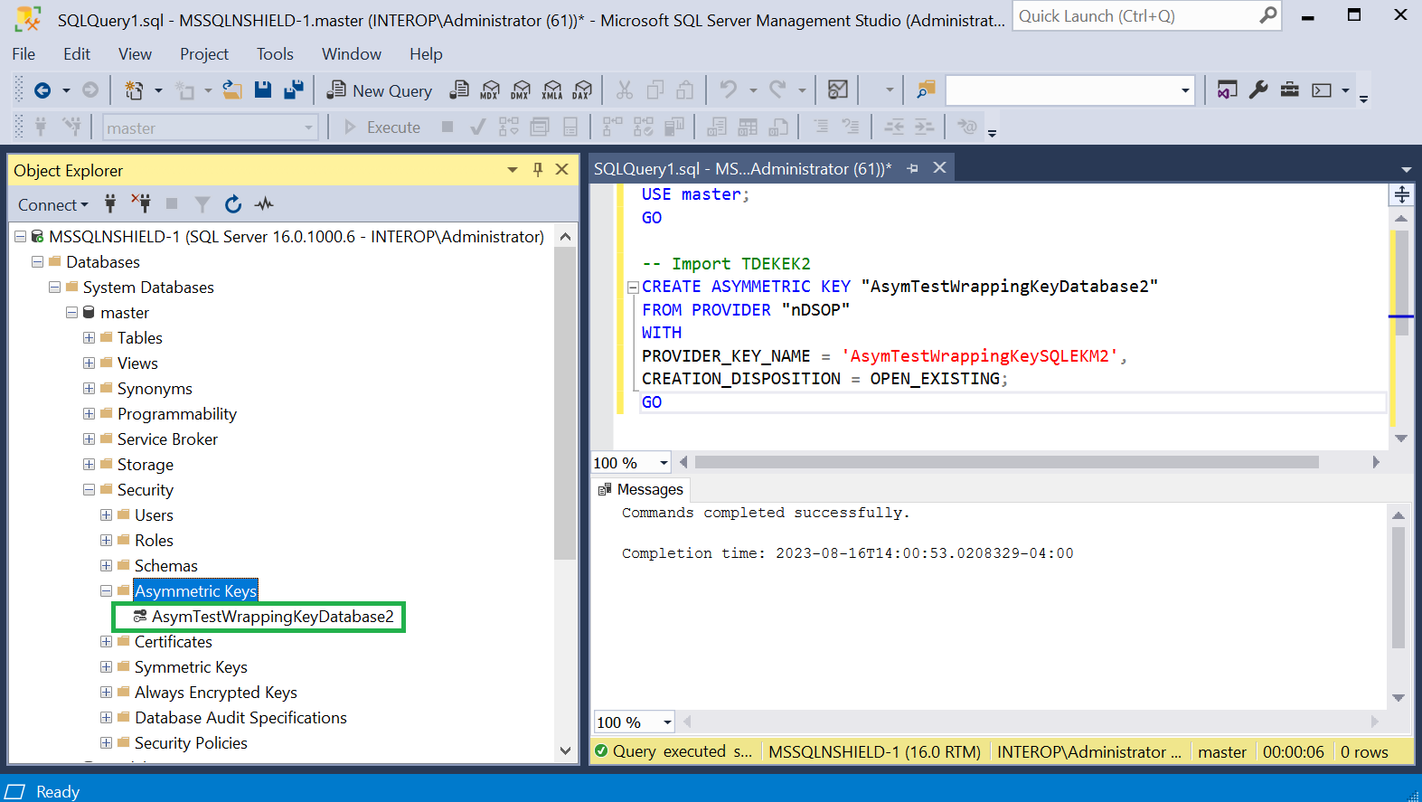Viewport: 1422px width, 802px height.
Task: Switch to the Messages tab
Action: pos(641,489)
